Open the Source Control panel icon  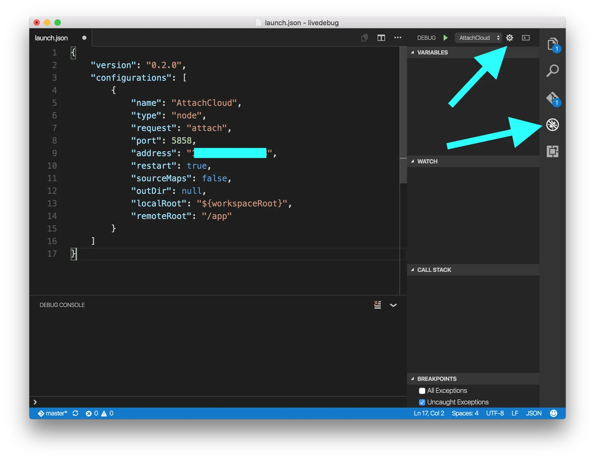[x=552, y=98]
